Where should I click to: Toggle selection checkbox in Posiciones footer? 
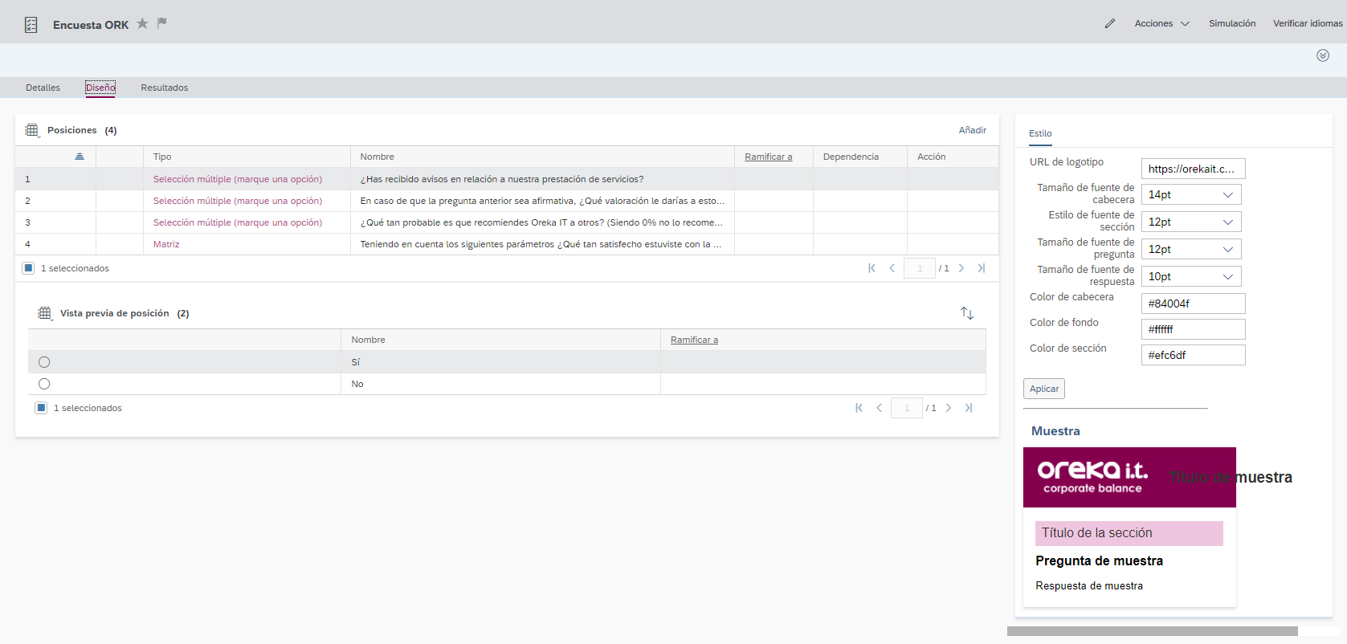click(x=28, y=268)
